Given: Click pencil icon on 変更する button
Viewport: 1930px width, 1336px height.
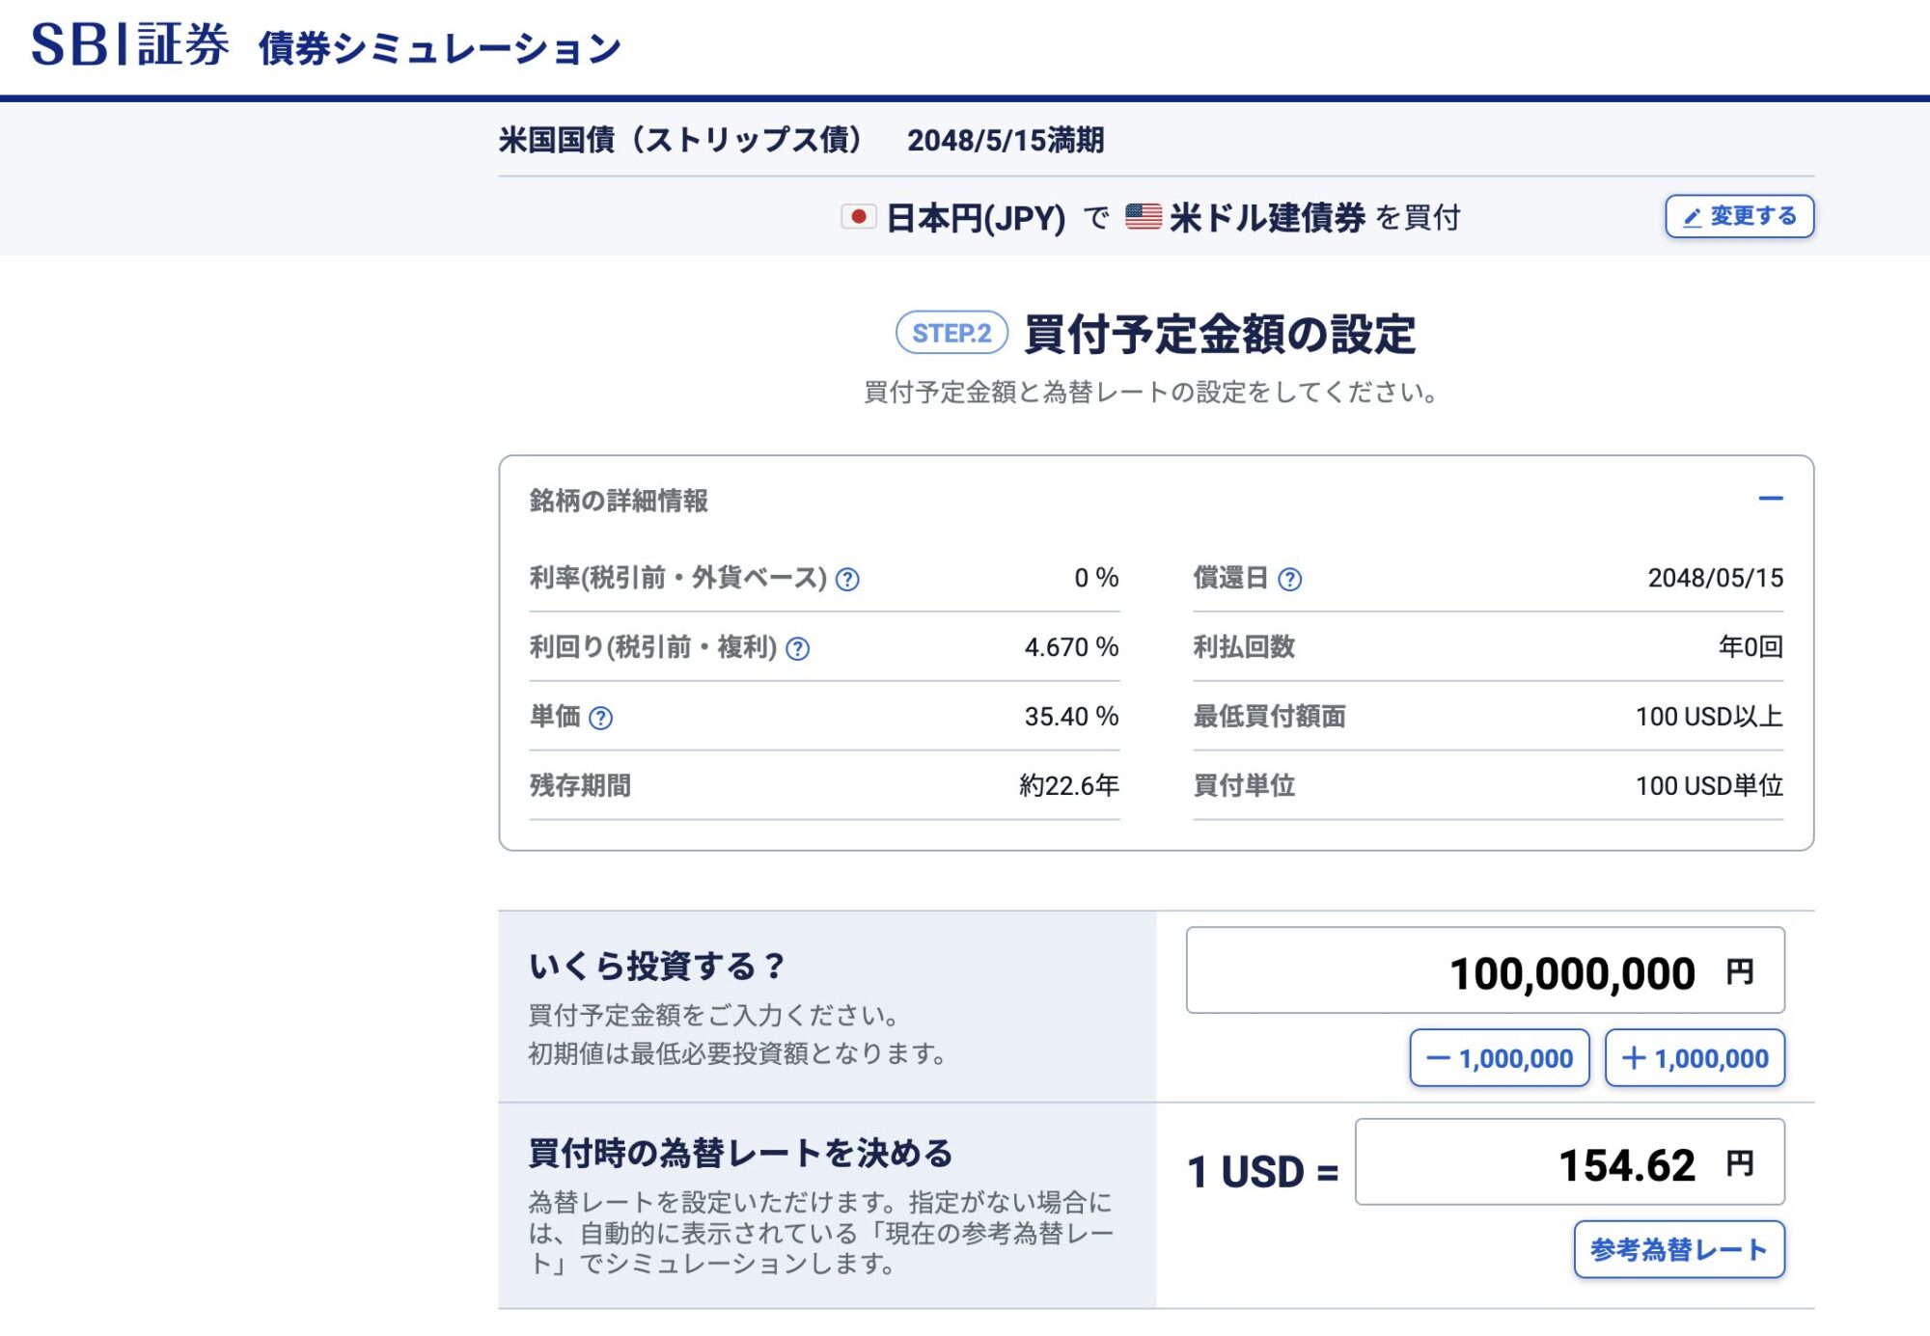Looking at the screenshot, I should pyautogui.click(x=1692, y=217).
